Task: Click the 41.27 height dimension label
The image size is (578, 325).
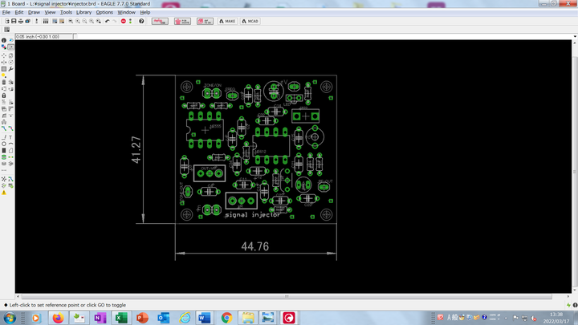Action: point(136,150)
